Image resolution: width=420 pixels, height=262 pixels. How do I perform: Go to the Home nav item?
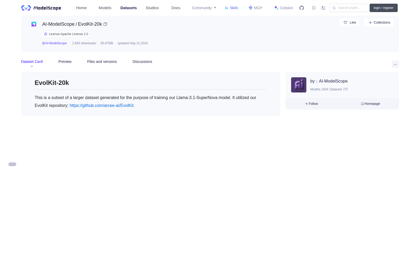[81, 8]
